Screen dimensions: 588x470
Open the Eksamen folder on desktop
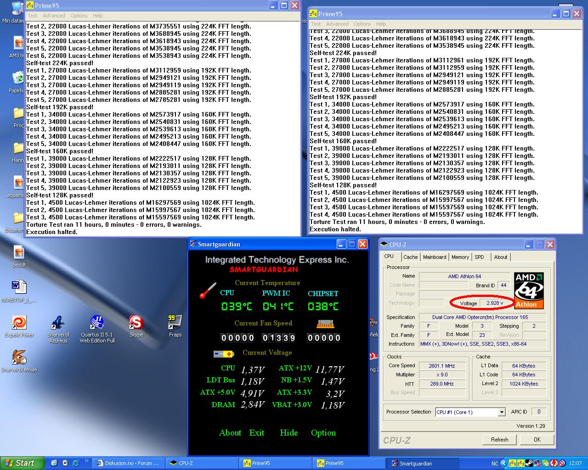click(17, 221)
